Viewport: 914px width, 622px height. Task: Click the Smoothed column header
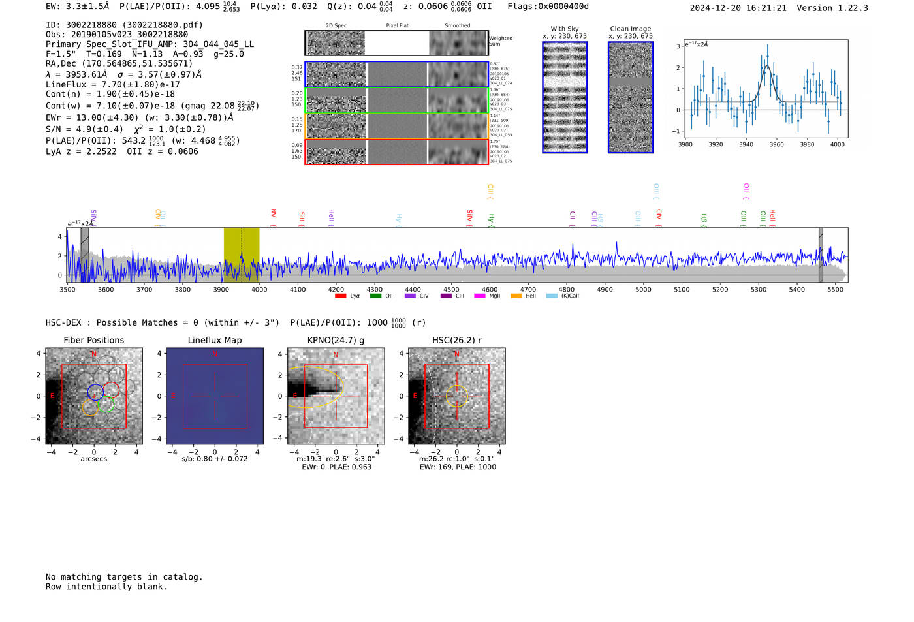click(x=457, y=26)
